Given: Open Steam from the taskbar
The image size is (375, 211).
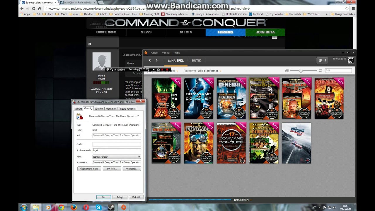Looking at the screenshot, I should (x=111, y=207).
